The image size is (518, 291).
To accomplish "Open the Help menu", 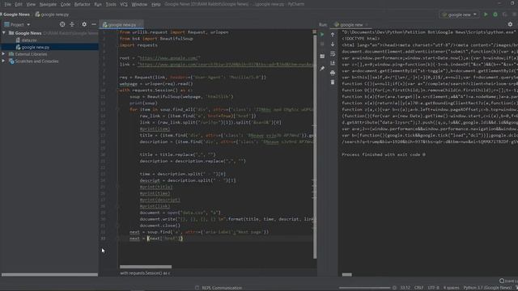I will pos(156,4).
